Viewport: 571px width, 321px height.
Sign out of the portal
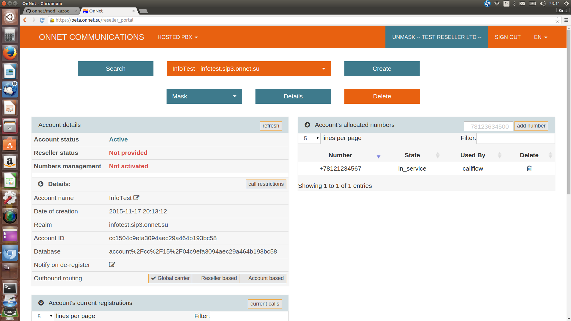507,37
